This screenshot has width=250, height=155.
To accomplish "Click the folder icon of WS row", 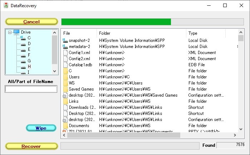I will pos(65,83).
